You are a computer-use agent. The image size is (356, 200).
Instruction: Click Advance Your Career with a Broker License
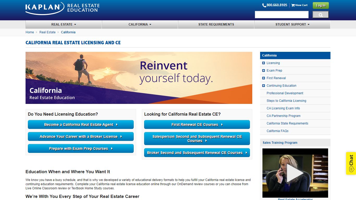[81, 136]
